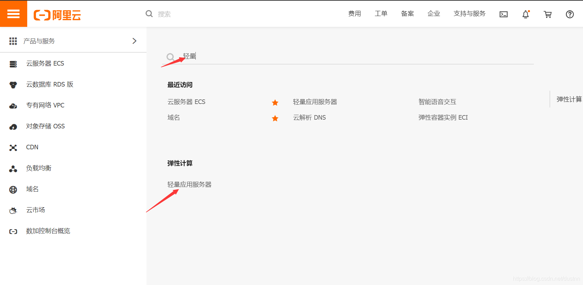Open the Cloud Shell terminal icon
This screenshot has width=583, height=285.
[503, 14]
